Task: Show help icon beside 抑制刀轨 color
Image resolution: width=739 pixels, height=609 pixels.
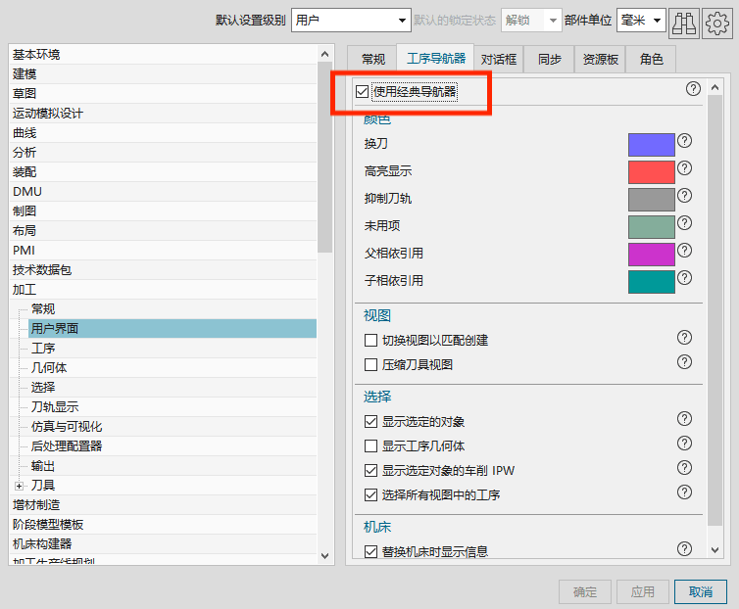Action: [684, 196]
